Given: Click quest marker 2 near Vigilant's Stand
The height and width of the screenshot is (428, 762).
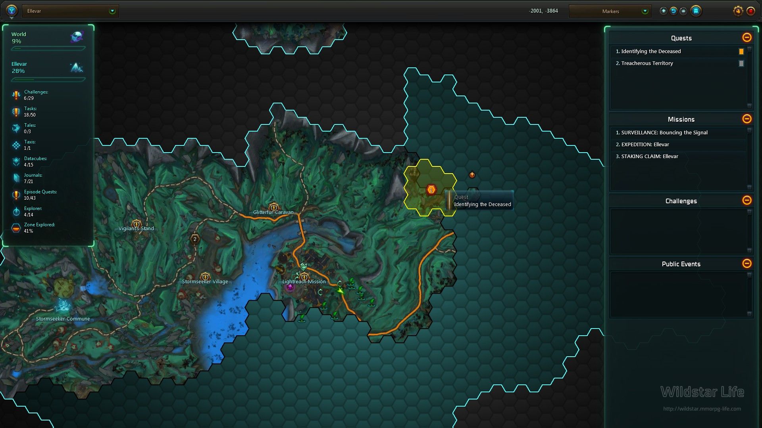Looking at the screenshot, I should pyautogui.click(x=194, y=239).
